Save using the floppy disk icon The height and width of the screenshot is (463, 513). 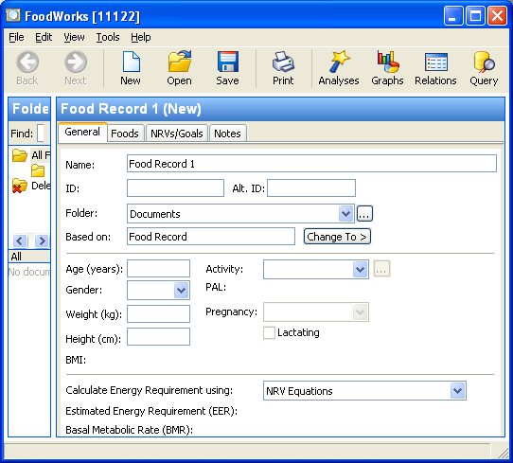228,62
